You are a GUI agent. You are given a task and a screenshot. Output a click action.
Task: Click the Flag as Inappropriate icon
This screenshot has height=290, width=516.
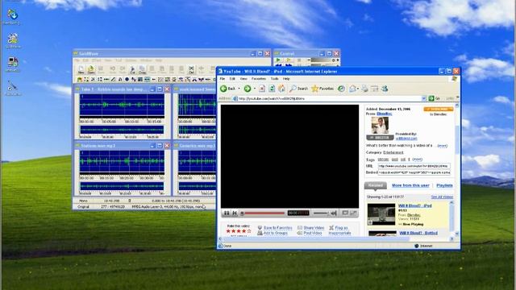[x=331, y=227]
